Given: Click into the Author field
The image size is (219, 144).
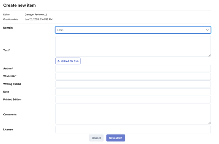Looking at the screenshot, I should 133,69.
